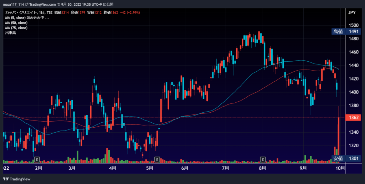Open the earnings E marker near 5月
Viewport: 365px width, 184px height.
tap(157, 159)
